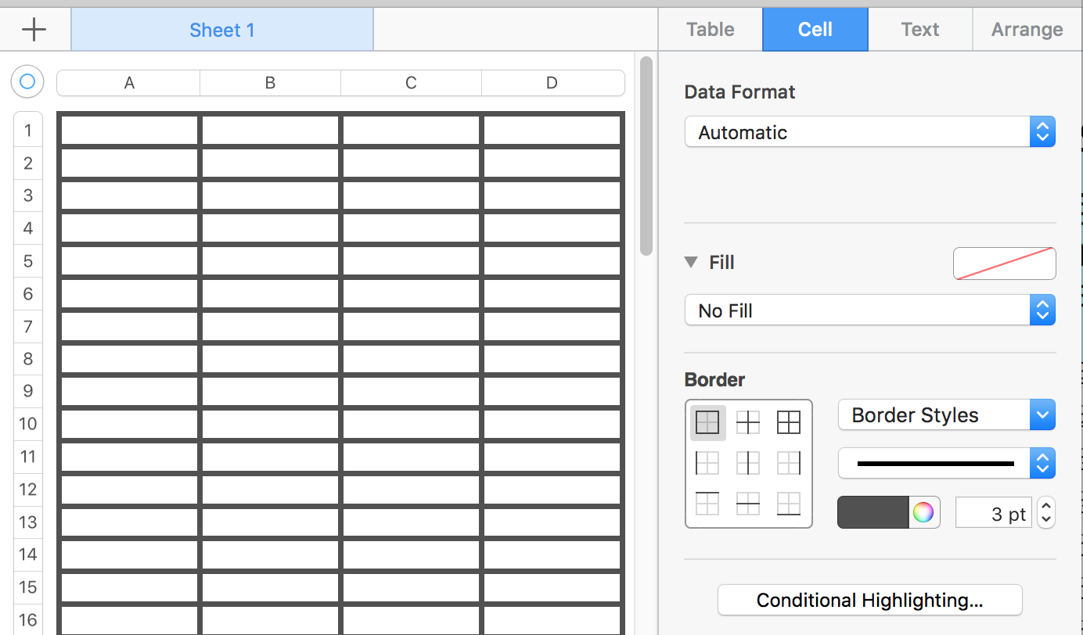Image resolution: width=1083 pixels, height=635 pixels.
Task: Select the outside borders option
Action: tap(707, 423)
